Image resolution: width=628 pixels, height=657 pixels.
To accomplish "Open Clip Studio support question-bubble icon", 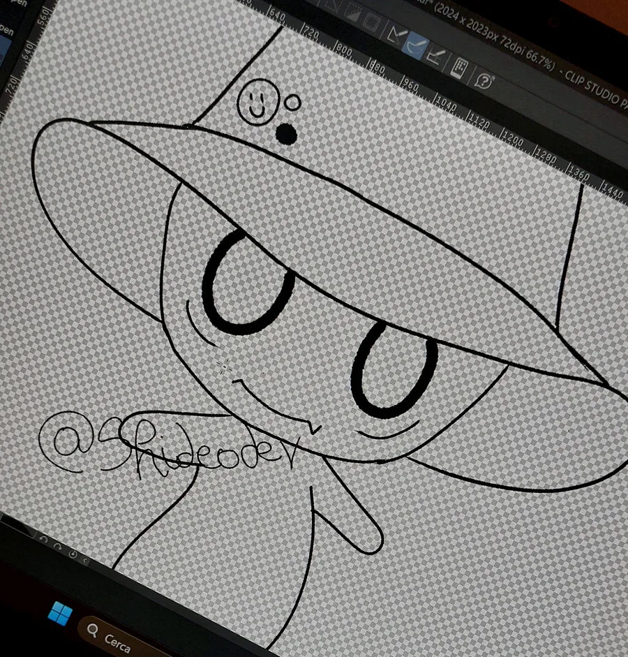I will pyautogui.click(x=484, y=80).
